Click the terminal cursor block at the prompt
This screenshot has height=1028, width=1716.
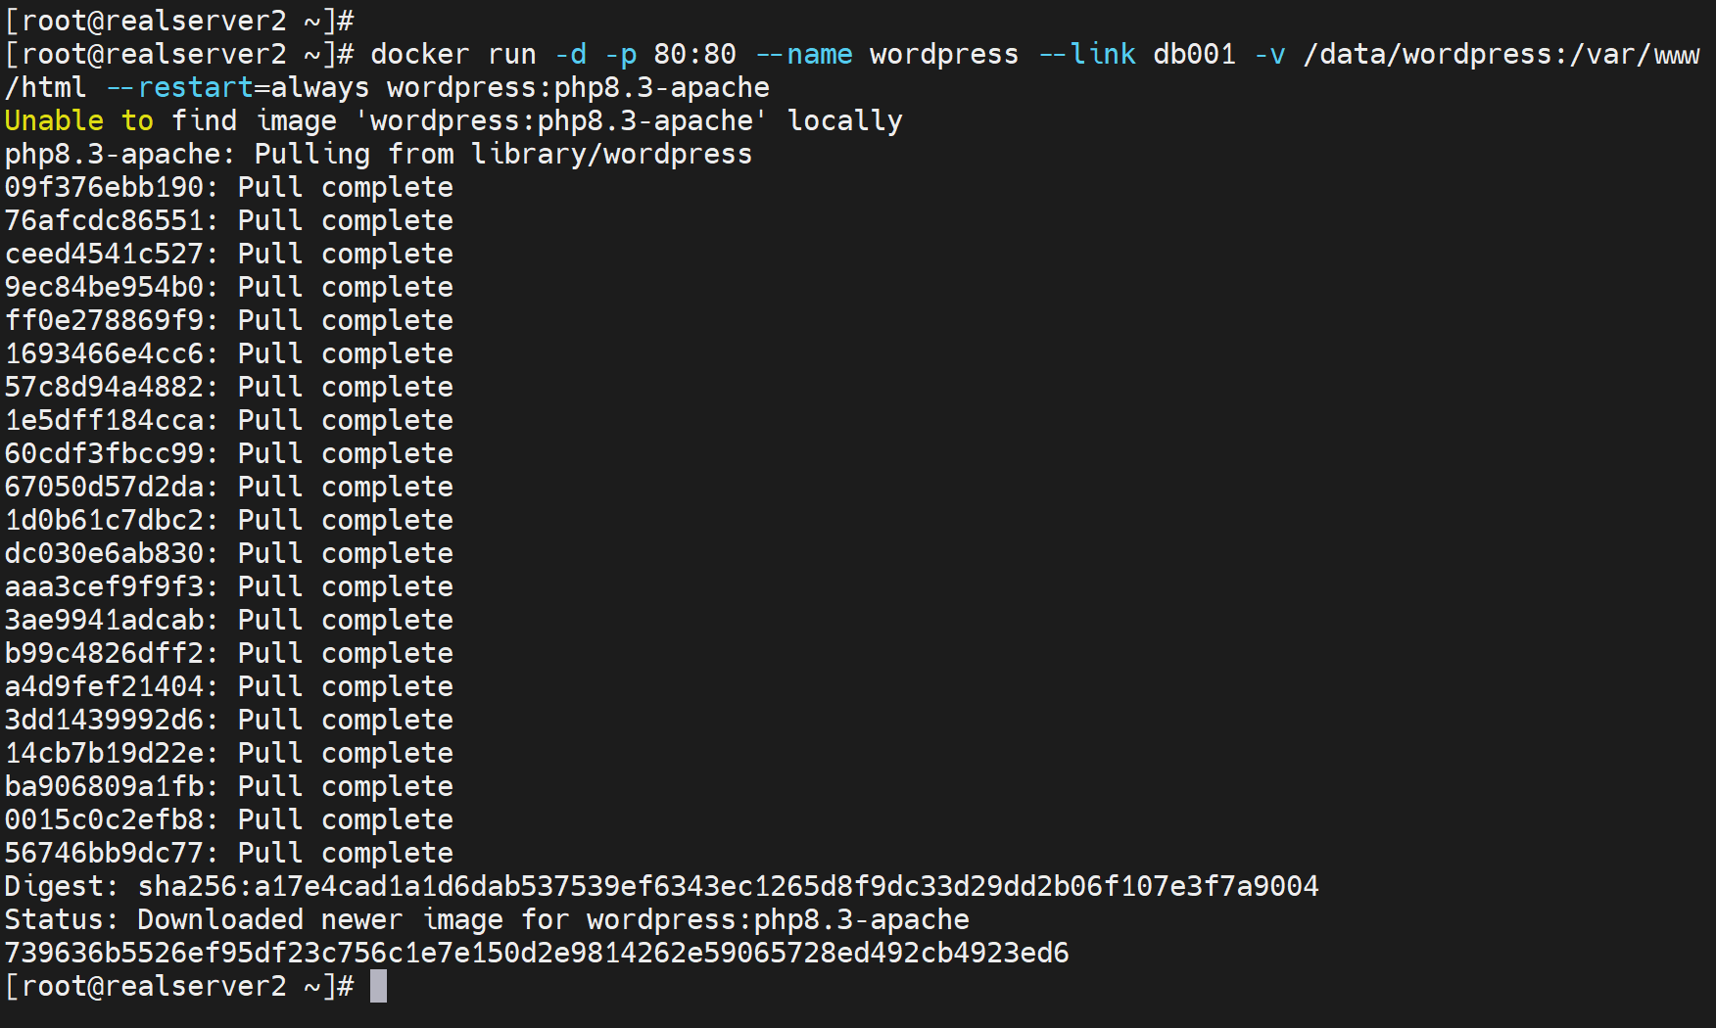coord(378,986)
